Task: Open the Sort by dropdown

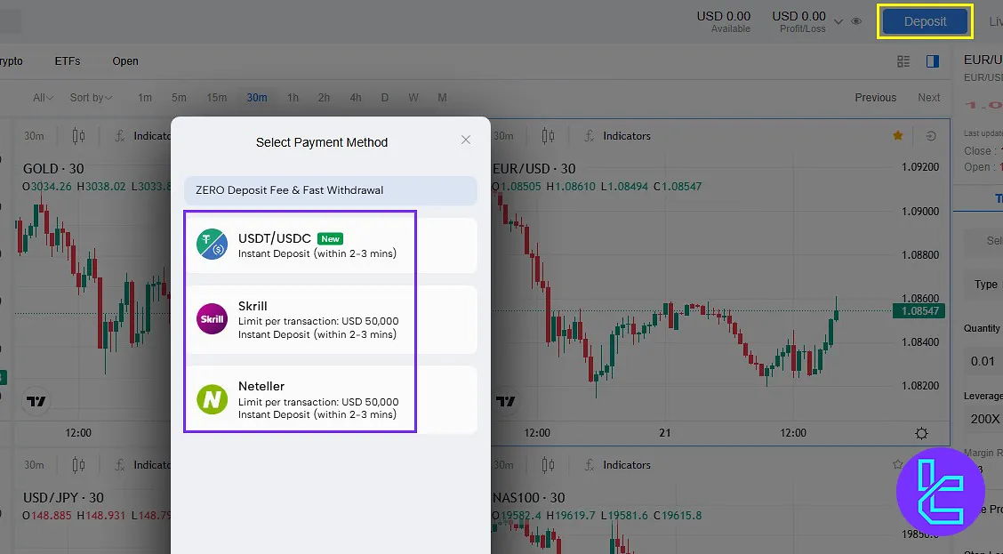Action: click(x=91, y=98)
